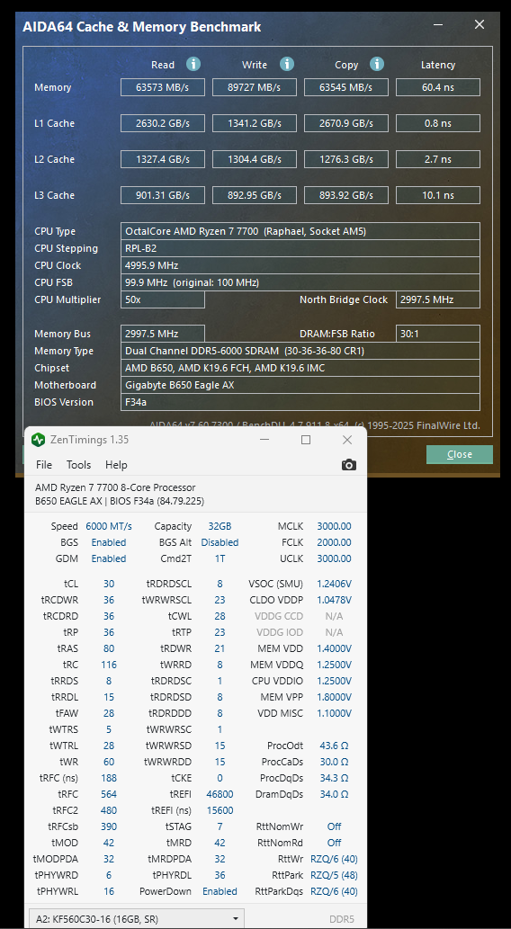The height and width of the screenshot is (929, 511).
Task: Click the CLDO VDDP 1.0478V value
Action: click(x=334, y=600)
